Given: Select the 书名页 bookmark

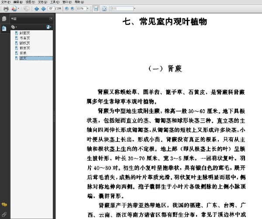Looking at the screenshot, I should pos(24,38).
